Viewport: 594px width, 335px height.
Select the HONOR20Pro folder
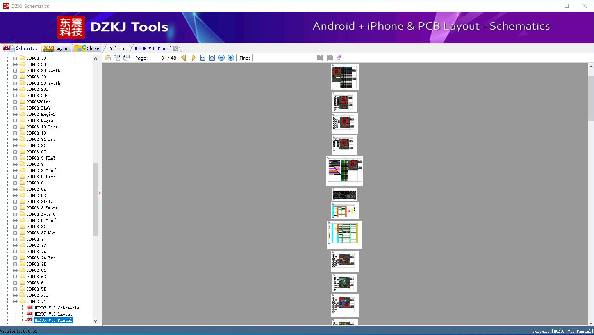pyautogui.click(x=39, y=102)
